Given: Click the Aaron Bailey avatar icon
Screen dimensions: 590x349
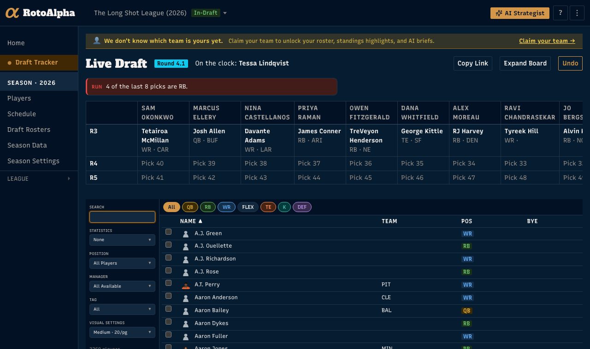Looking at the screenshot, I should (x=186, y=311).
